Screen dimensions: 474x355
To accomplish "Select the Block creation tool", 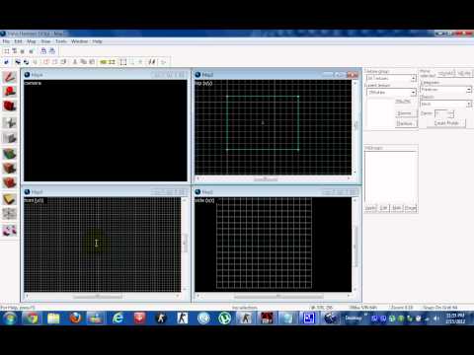I will click(10, 138).
